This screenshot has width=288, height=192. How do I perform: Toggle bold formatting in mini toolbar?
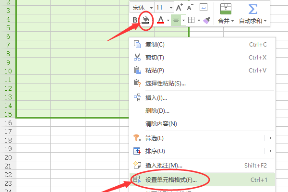[x=135, y=20]
